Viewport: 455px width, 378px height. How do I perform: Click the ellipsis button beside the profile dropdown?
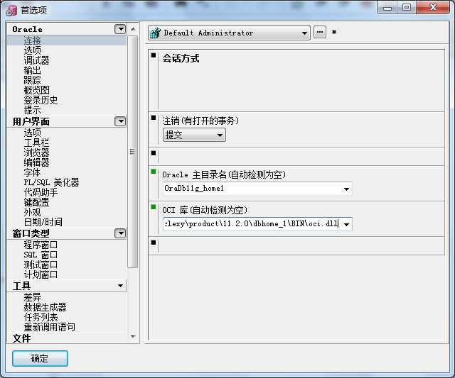click(320, 32)
